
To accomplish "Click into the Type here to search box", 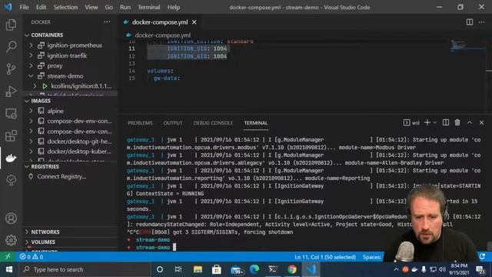I will (84, 269).
